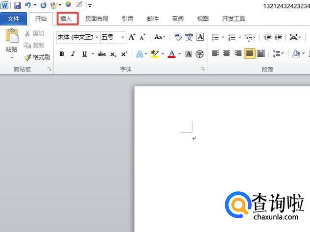Toggle Italic formatting
The width and height of the screenshot is (310, 232).
point(73,54)
